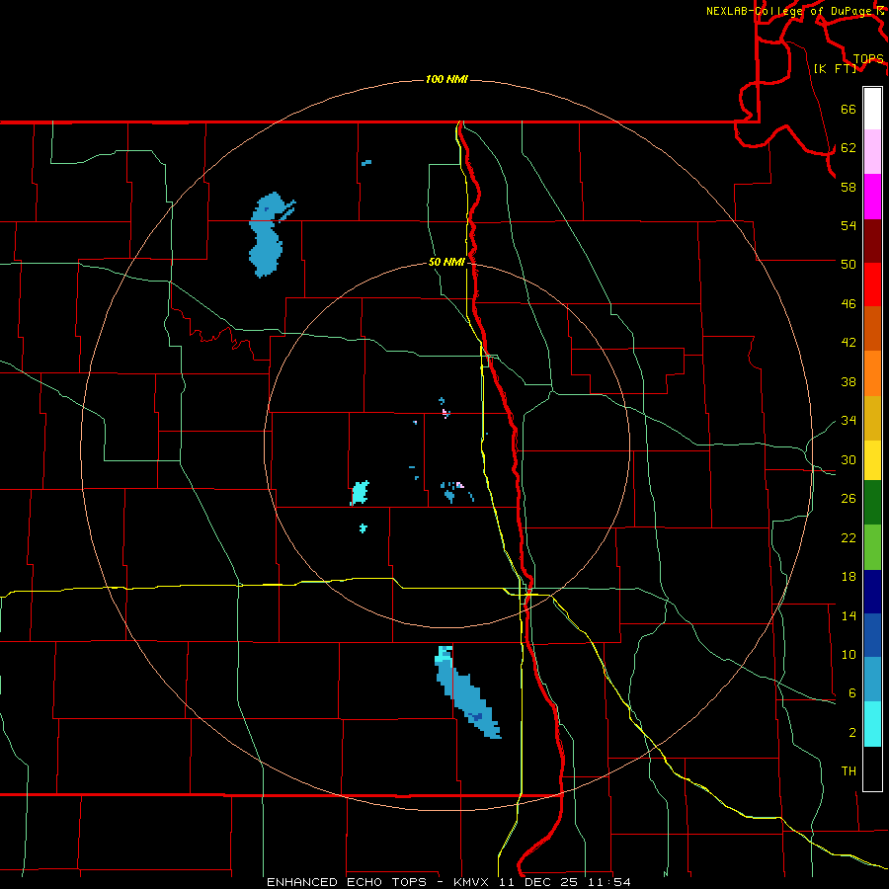Screen dimensions: 889x889
Task: Click the '50 NMI' range ring label
Action: coord(446,262)
